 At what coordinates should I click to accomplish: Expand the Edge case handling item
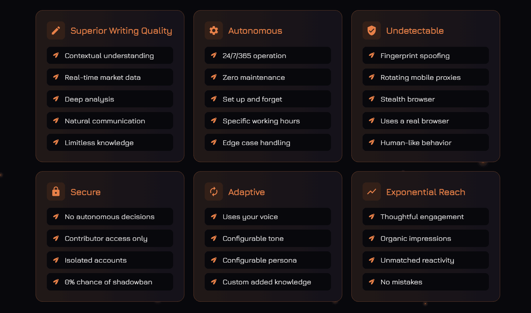pyautogui.click(x=267, y=143)
